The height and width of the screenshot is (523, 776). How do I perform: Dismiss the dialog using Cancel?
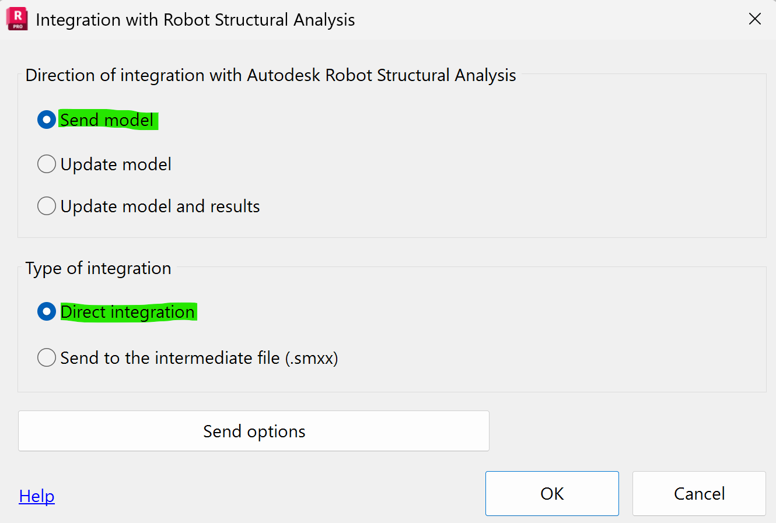pyautogui.click(x=698, y=493)
